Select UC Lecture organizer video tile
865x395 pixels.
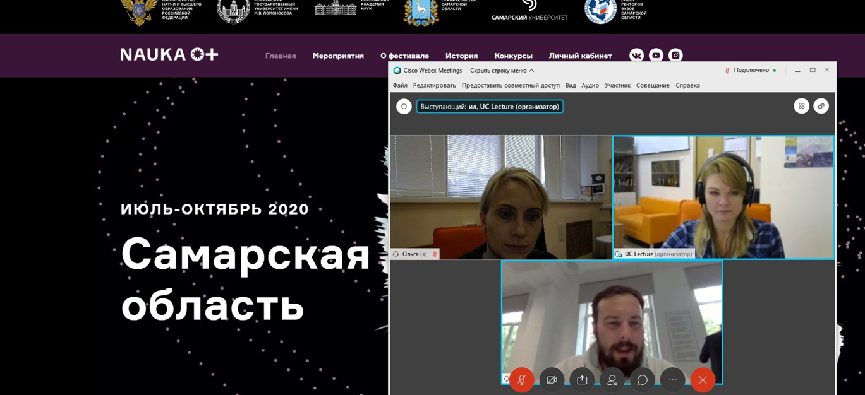723,197
